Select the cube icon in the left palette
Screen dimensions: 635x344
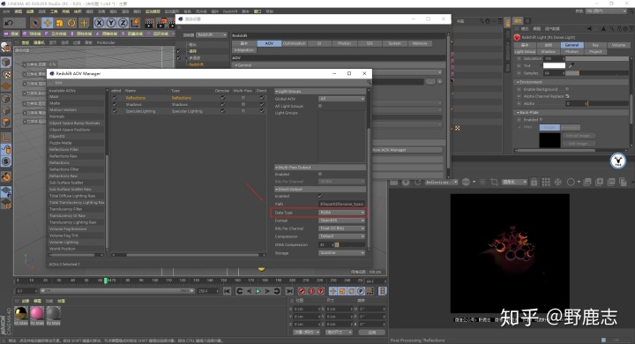[x=6, y=63]
